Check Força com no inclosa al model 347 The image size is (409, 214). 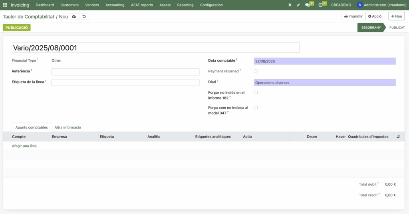pyautogui.click(x=256, y=107)
